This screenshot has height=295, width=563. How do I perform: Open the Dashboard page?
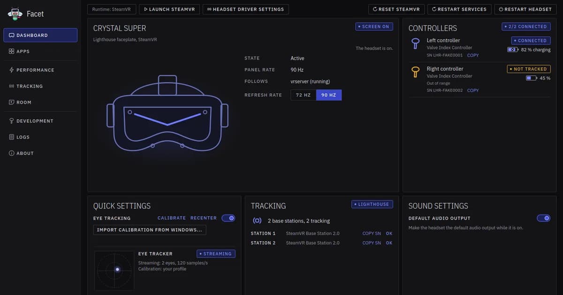pyautogui.click(x=40, y=35)
